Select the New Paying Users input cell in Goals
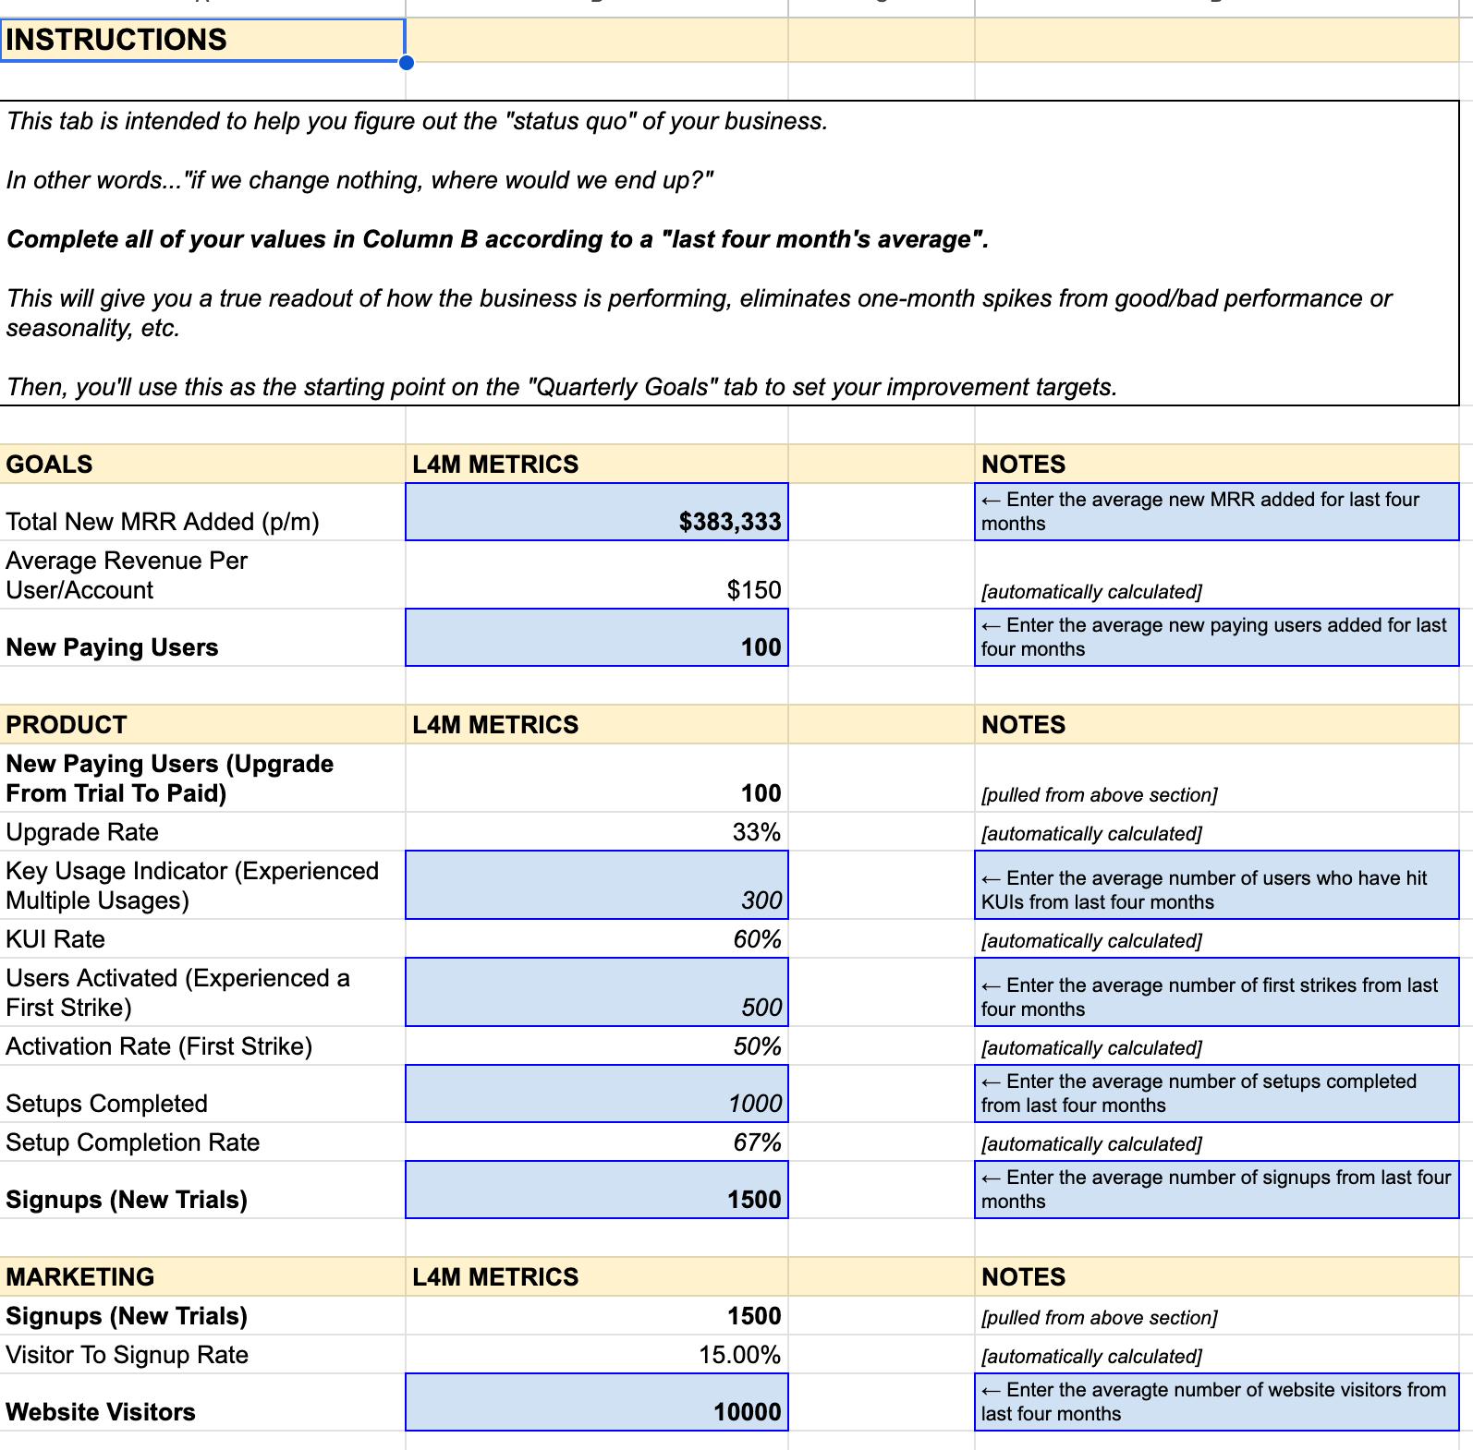1473x1450 pixels. click(x=597, y=638)
